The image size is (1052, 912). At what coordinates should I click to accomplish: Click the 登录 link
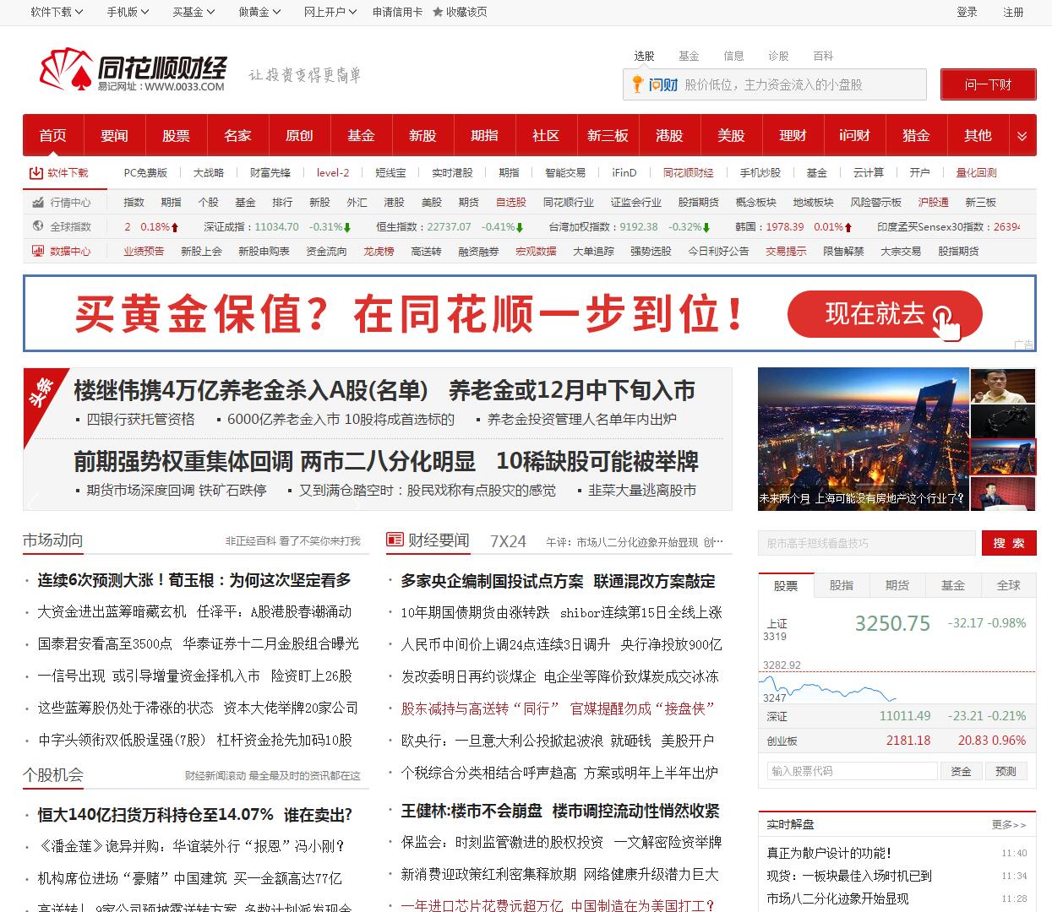[968, 12]
